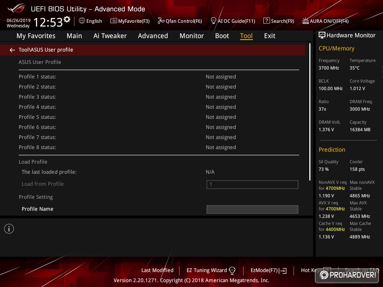Switch to the Main tab
383x287 pixels.
point(74,36)
